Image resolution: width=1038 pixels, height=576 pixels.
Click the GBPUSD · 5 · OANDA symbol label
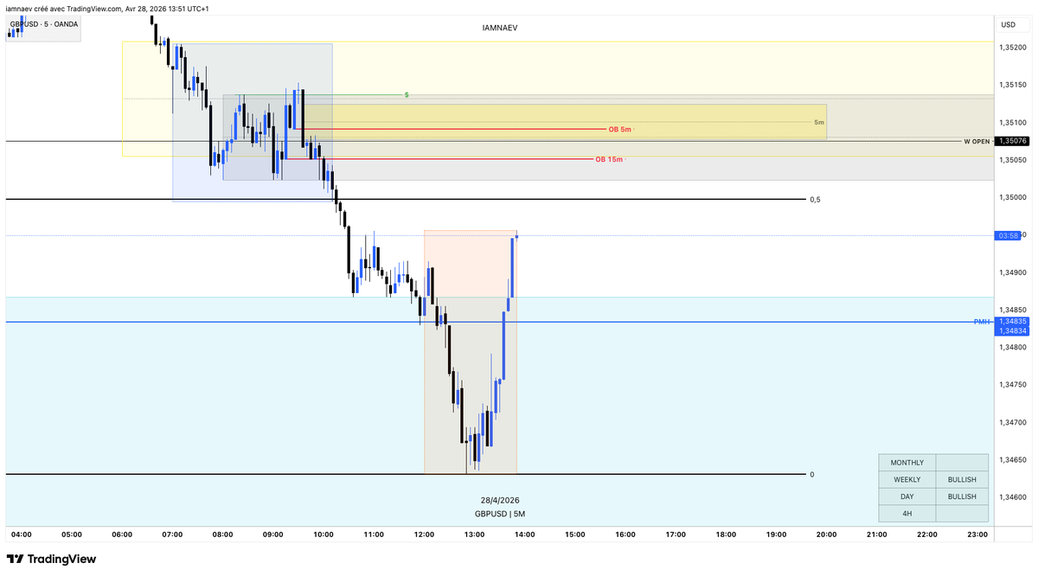(44, 24)
